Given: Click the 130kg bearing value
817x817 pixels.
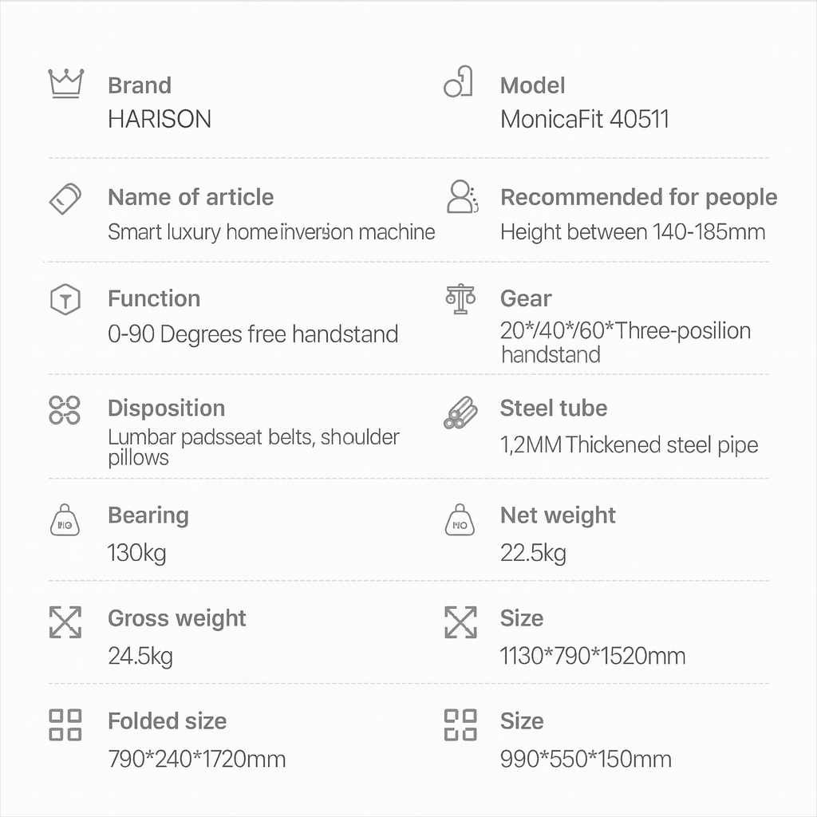Looking at the screenshot, I should coord(137,553).
